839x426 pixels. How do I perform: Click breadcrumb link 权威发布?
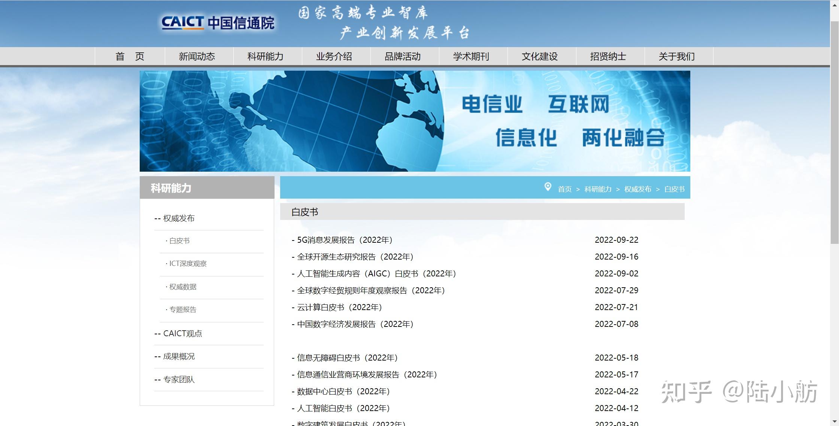pos(638,189)
